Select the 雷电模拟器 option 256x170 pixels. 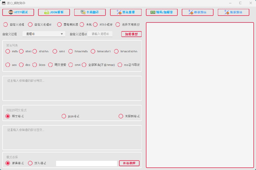59,25
